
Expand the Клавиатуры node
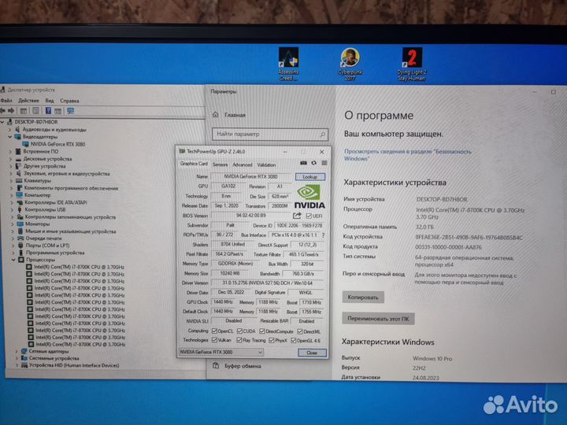tap(11, 180)
